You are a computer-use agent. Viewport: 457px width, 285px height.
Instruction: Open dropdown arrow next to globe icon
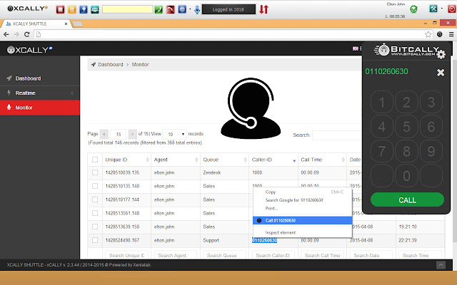pyautogui.click(x=190, y=9)
